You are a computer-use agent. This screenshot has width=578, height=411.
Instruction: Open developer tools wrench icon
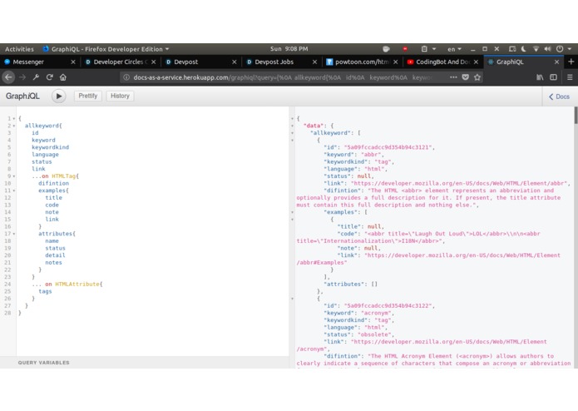point(36,77)
